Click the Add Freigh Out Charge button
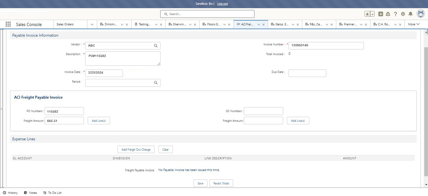The image size is (428, 196). [136, 150]
